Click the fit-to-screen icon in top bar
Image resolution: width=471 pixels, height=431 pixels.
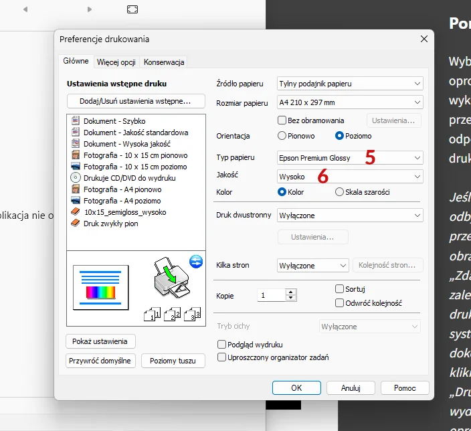(132, 9)
